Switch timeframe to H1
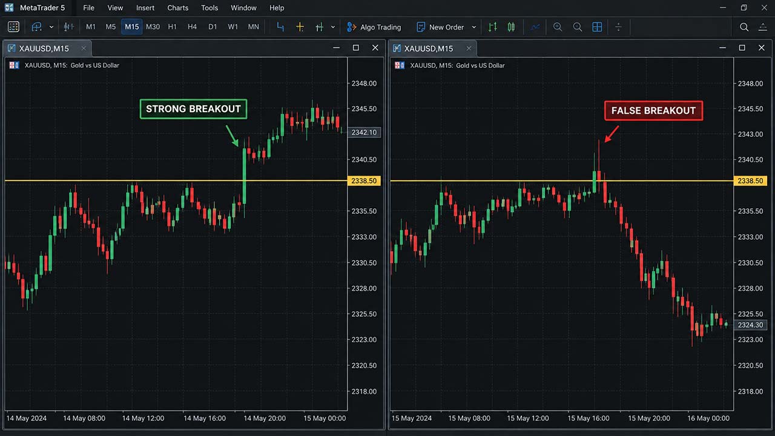This screenshot has width=775, height=436. pyautogui.click(x=173, y=27)
